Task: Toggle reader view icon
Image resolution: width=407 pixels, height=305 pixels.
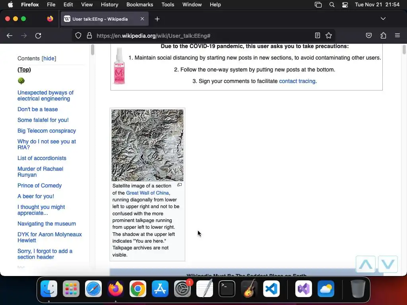Action: [318, 35]
